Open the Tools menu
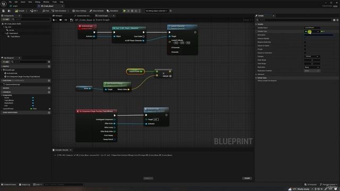340x191 pixels. point(55,2)
